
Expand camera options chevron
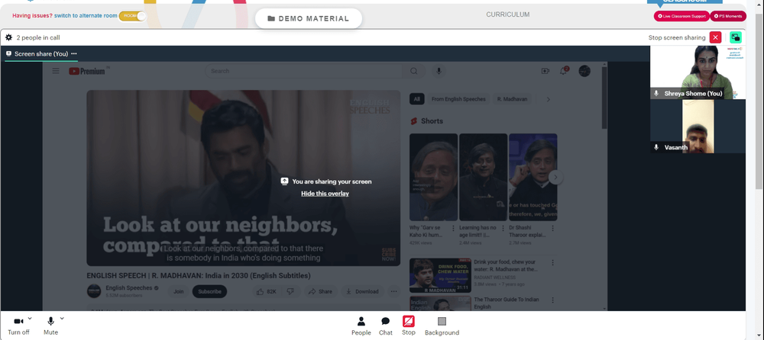[30, 318]
